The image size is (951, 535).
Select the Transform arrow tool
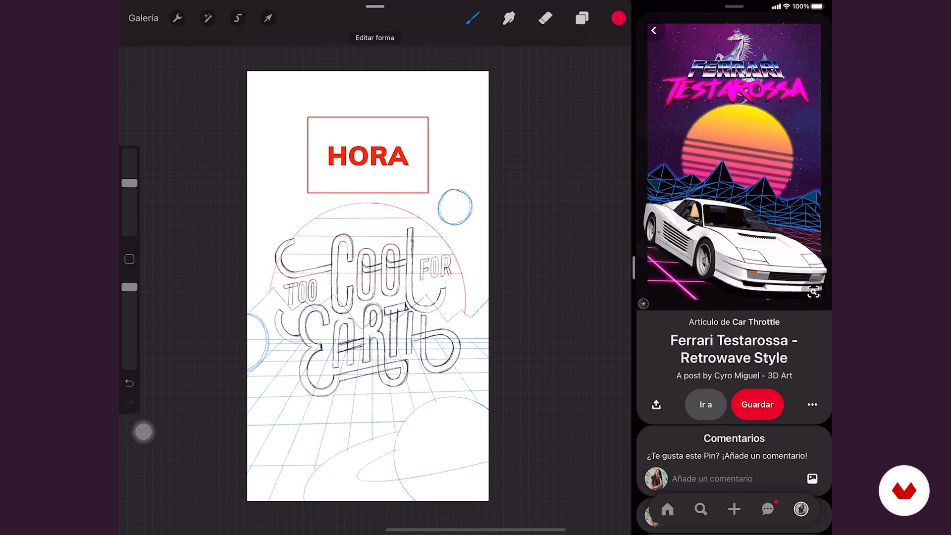[268, 18]
